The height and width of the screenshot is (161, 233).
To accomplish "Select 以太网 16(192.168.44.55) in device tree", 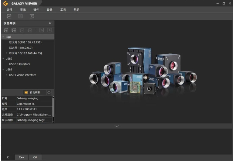I will (x=26, y=53).
